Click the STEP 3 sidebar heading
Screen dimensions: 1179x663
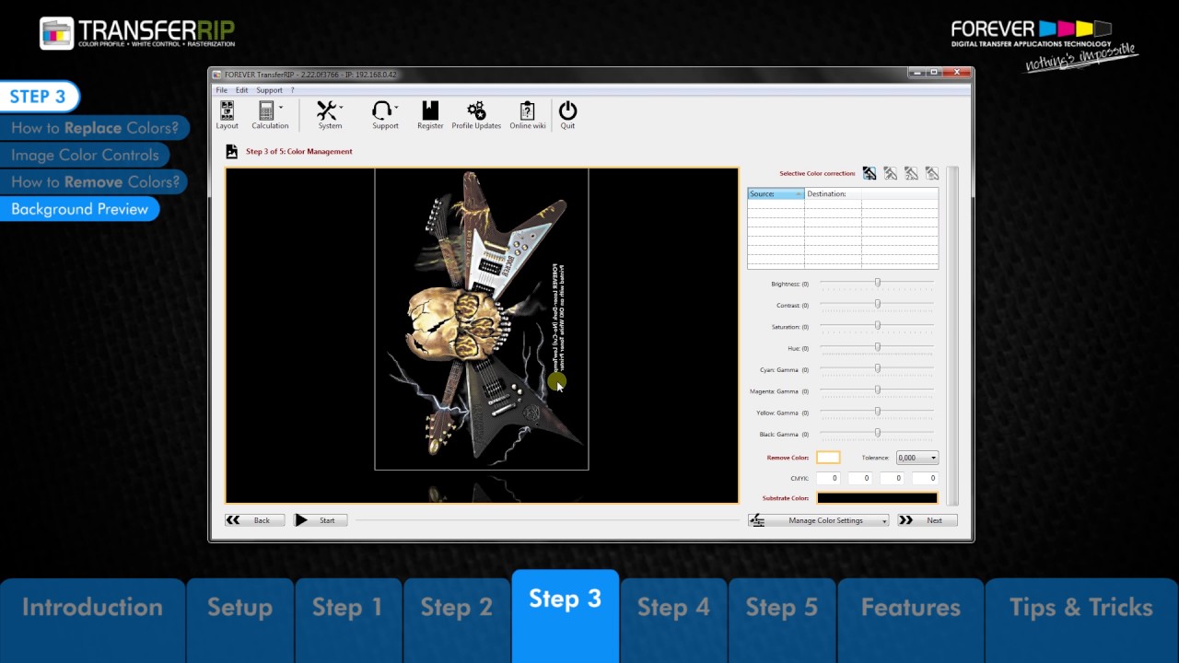[39, 97]
